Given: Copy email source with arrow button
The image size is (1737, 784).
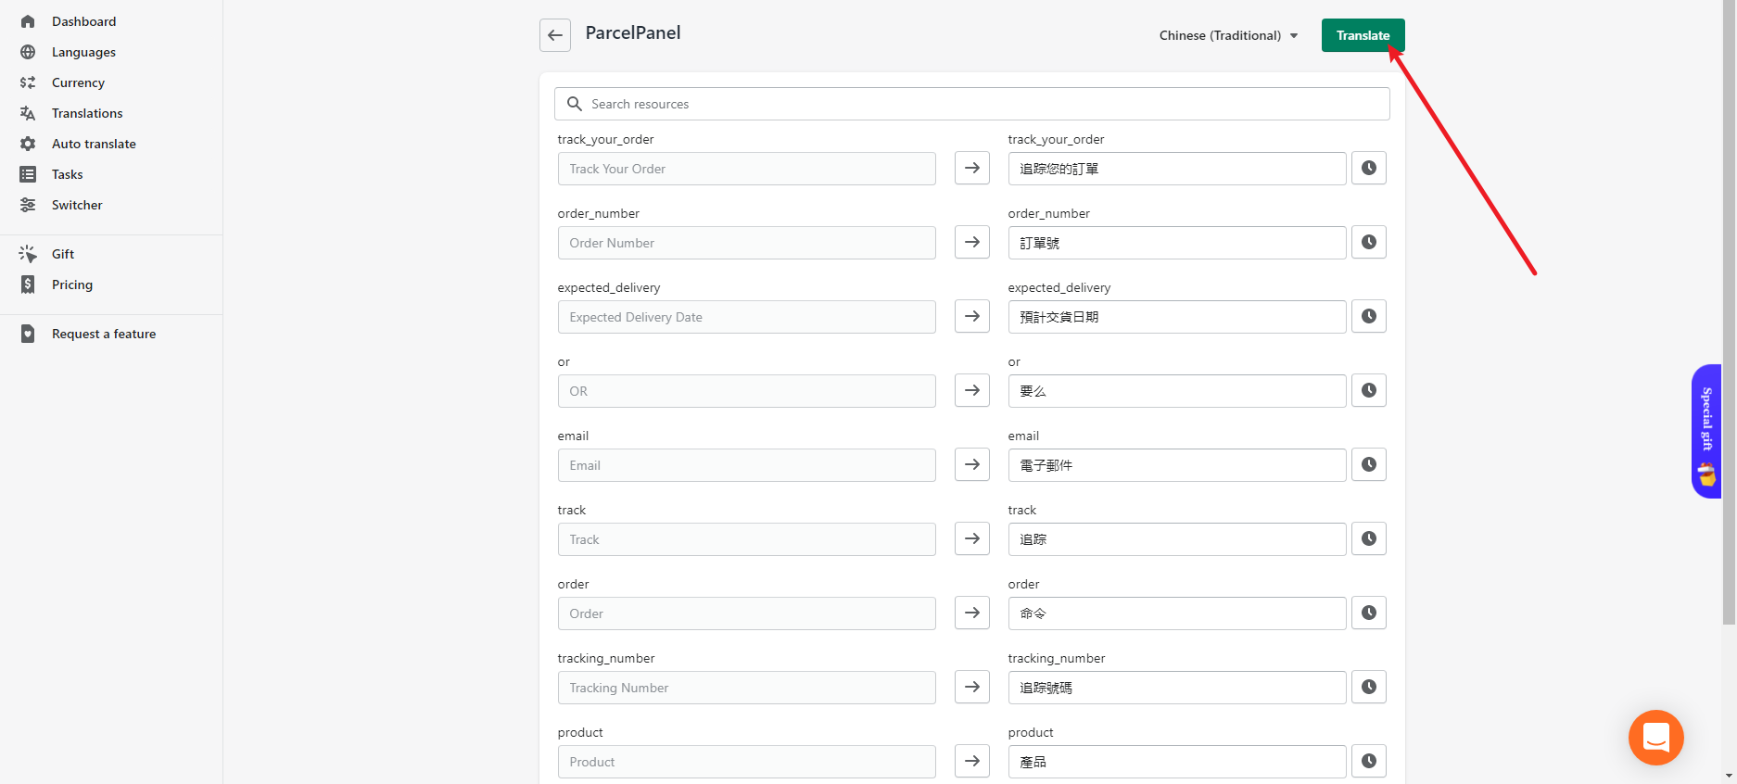Looking at the screenshot, I should pos(972,464).
